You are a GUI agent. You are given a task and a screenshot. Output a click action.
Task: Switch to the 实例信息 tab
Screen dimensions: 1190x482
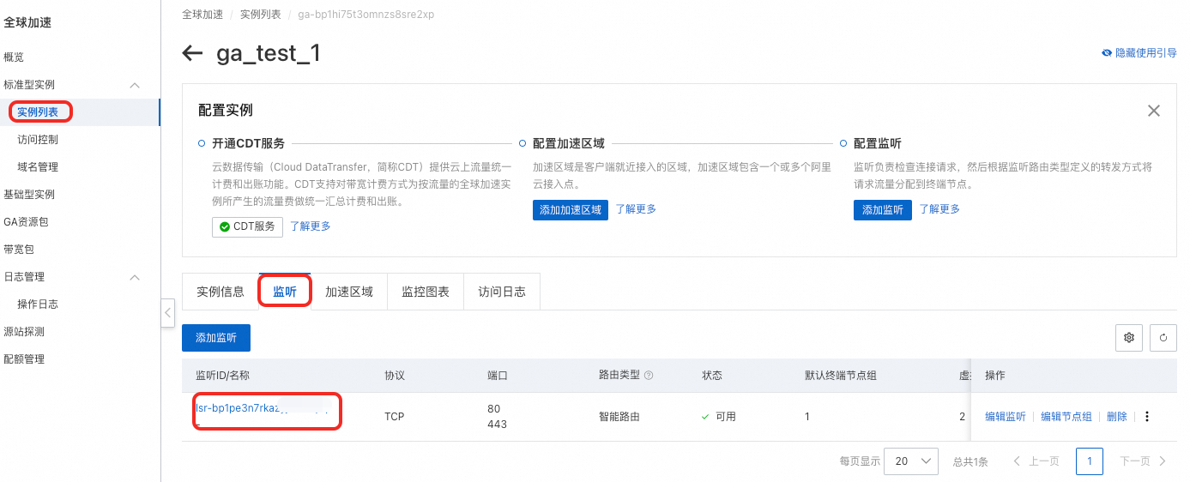pyautogui.click(x=220, y=292)
